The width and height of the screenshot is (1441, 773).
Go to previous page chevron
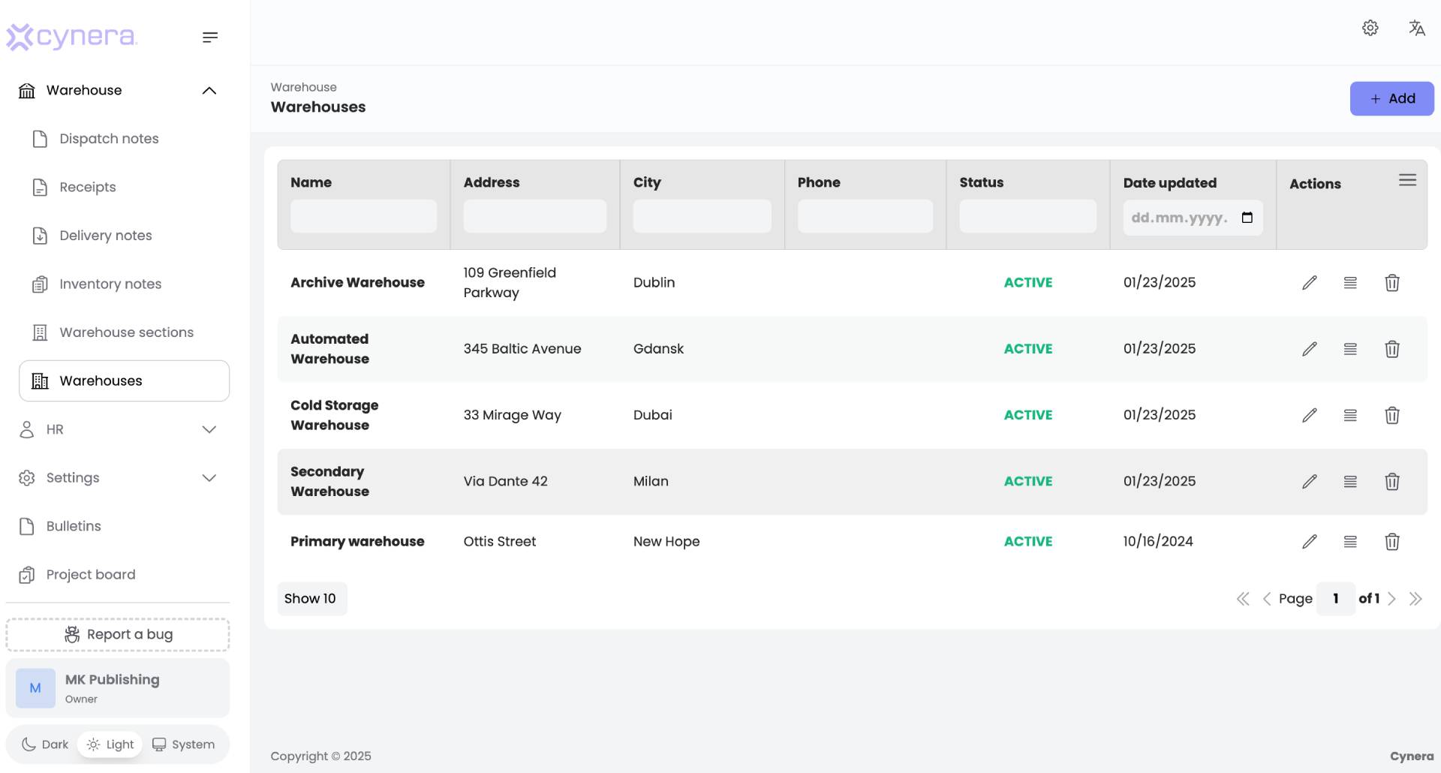(1267, 599)
